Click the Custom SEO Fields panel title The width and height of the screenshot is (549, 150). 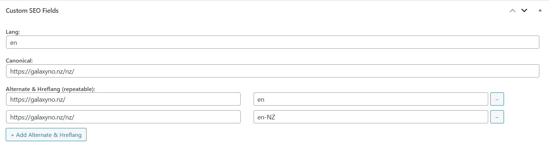[x=32, y=11]
